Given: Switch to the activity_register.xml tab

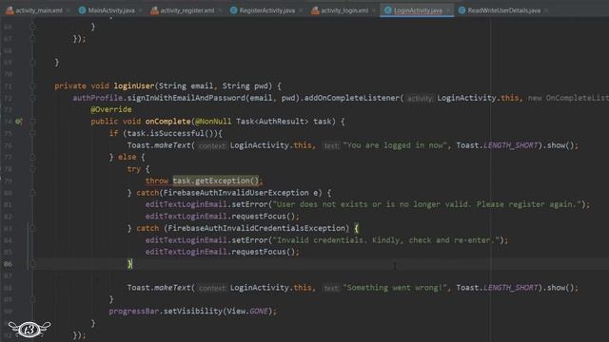Looking at the screenshot, I should 183,10.
